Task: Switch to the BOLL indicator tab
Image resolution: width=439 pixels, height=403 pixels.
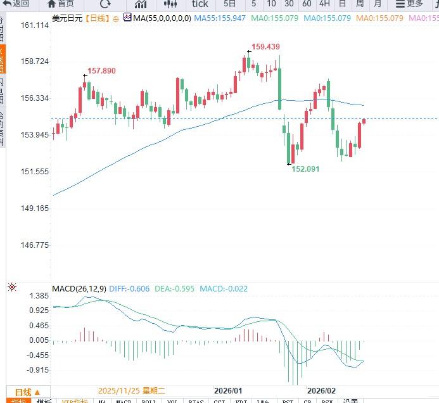Action: pos(148,401)
